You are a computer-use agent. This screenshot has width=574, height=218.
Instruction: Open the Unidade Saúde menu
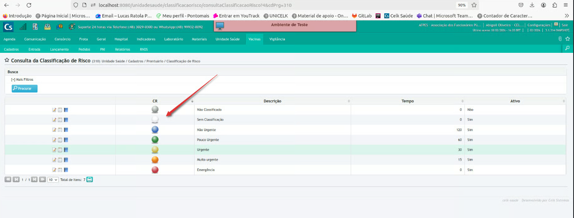coord(227,39)
